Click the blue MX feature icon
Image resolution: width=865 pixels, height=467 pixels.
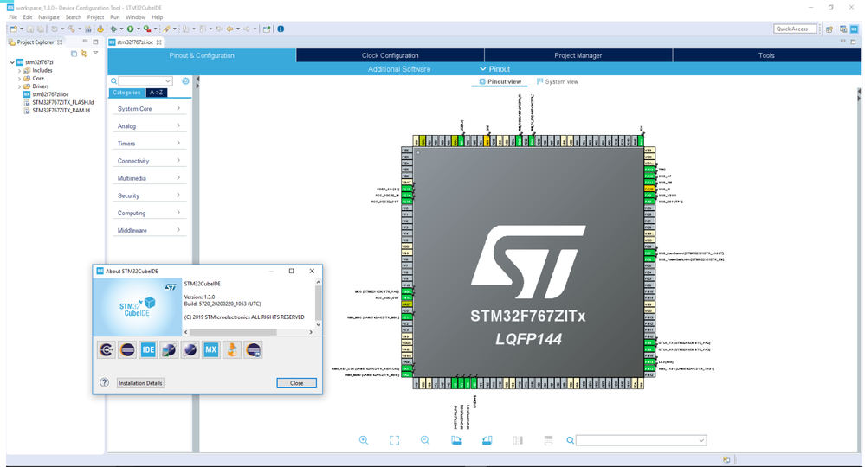[210, 349]
